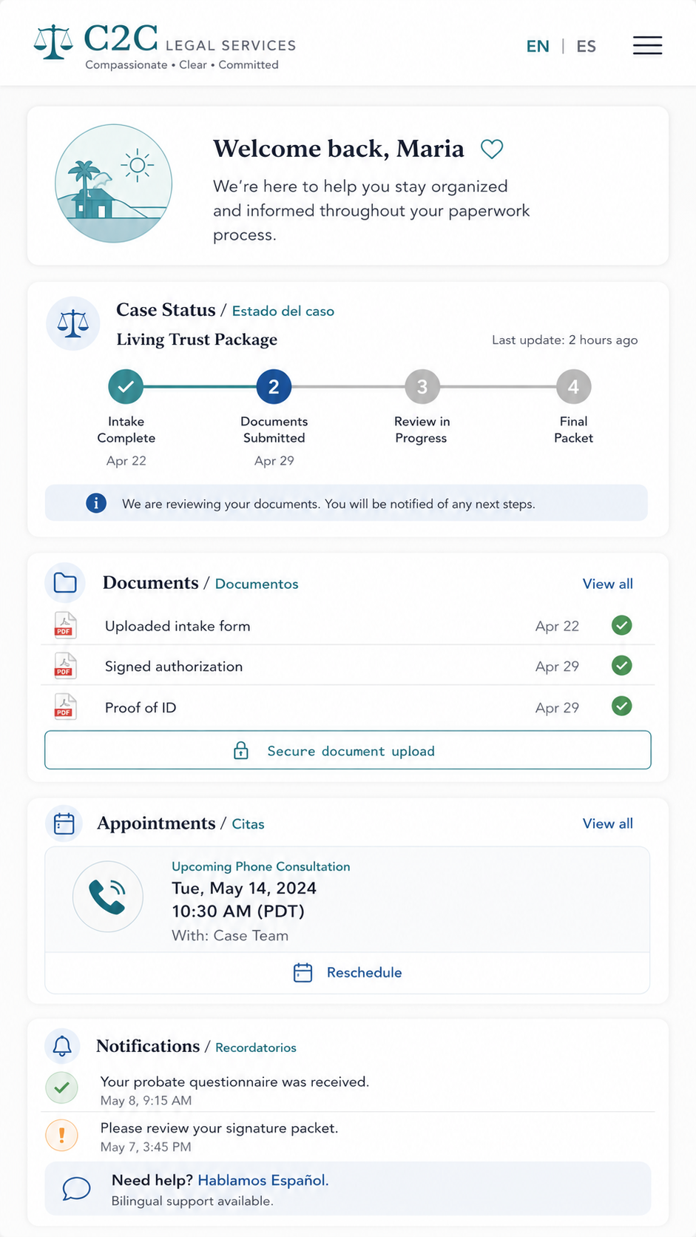The height and width of the screenshot is (1237, 696).
Task: Select step 4 Final Packet
Action: click(x=573, y=386)
